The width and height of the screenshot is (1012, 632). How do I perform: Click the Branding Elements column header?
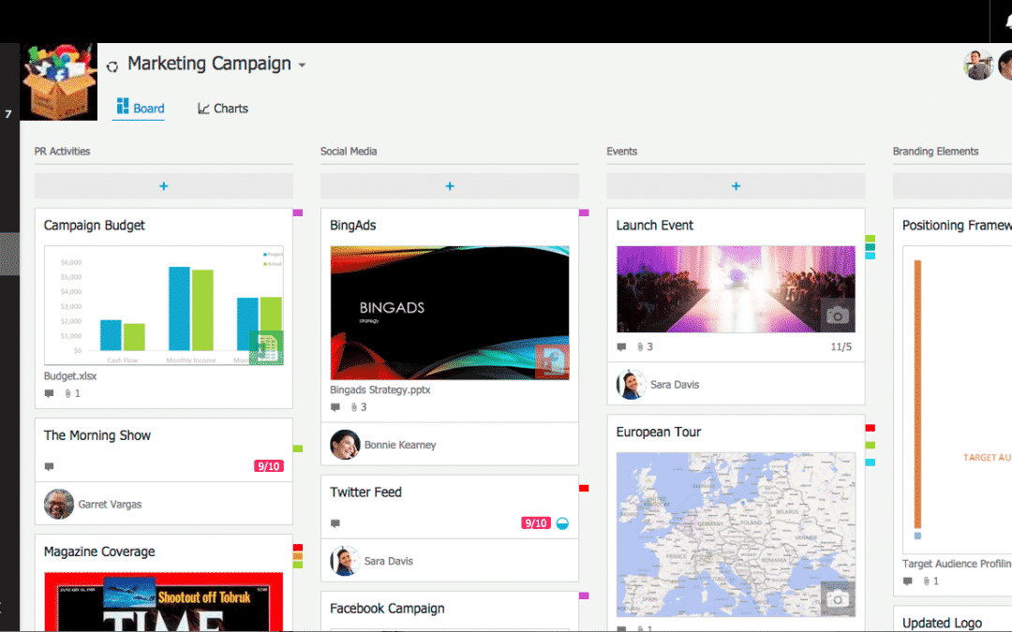pos(935,151)
